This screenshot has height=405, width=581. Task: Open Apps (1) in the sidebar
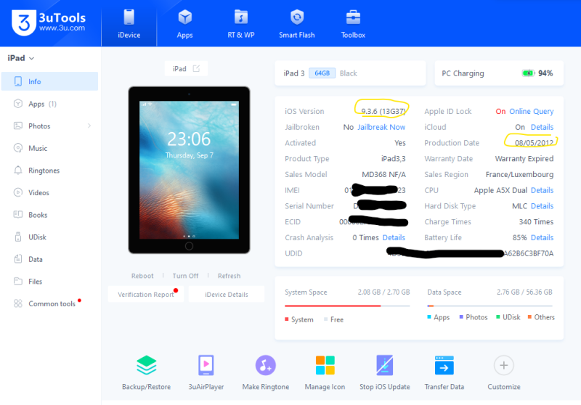49,104
